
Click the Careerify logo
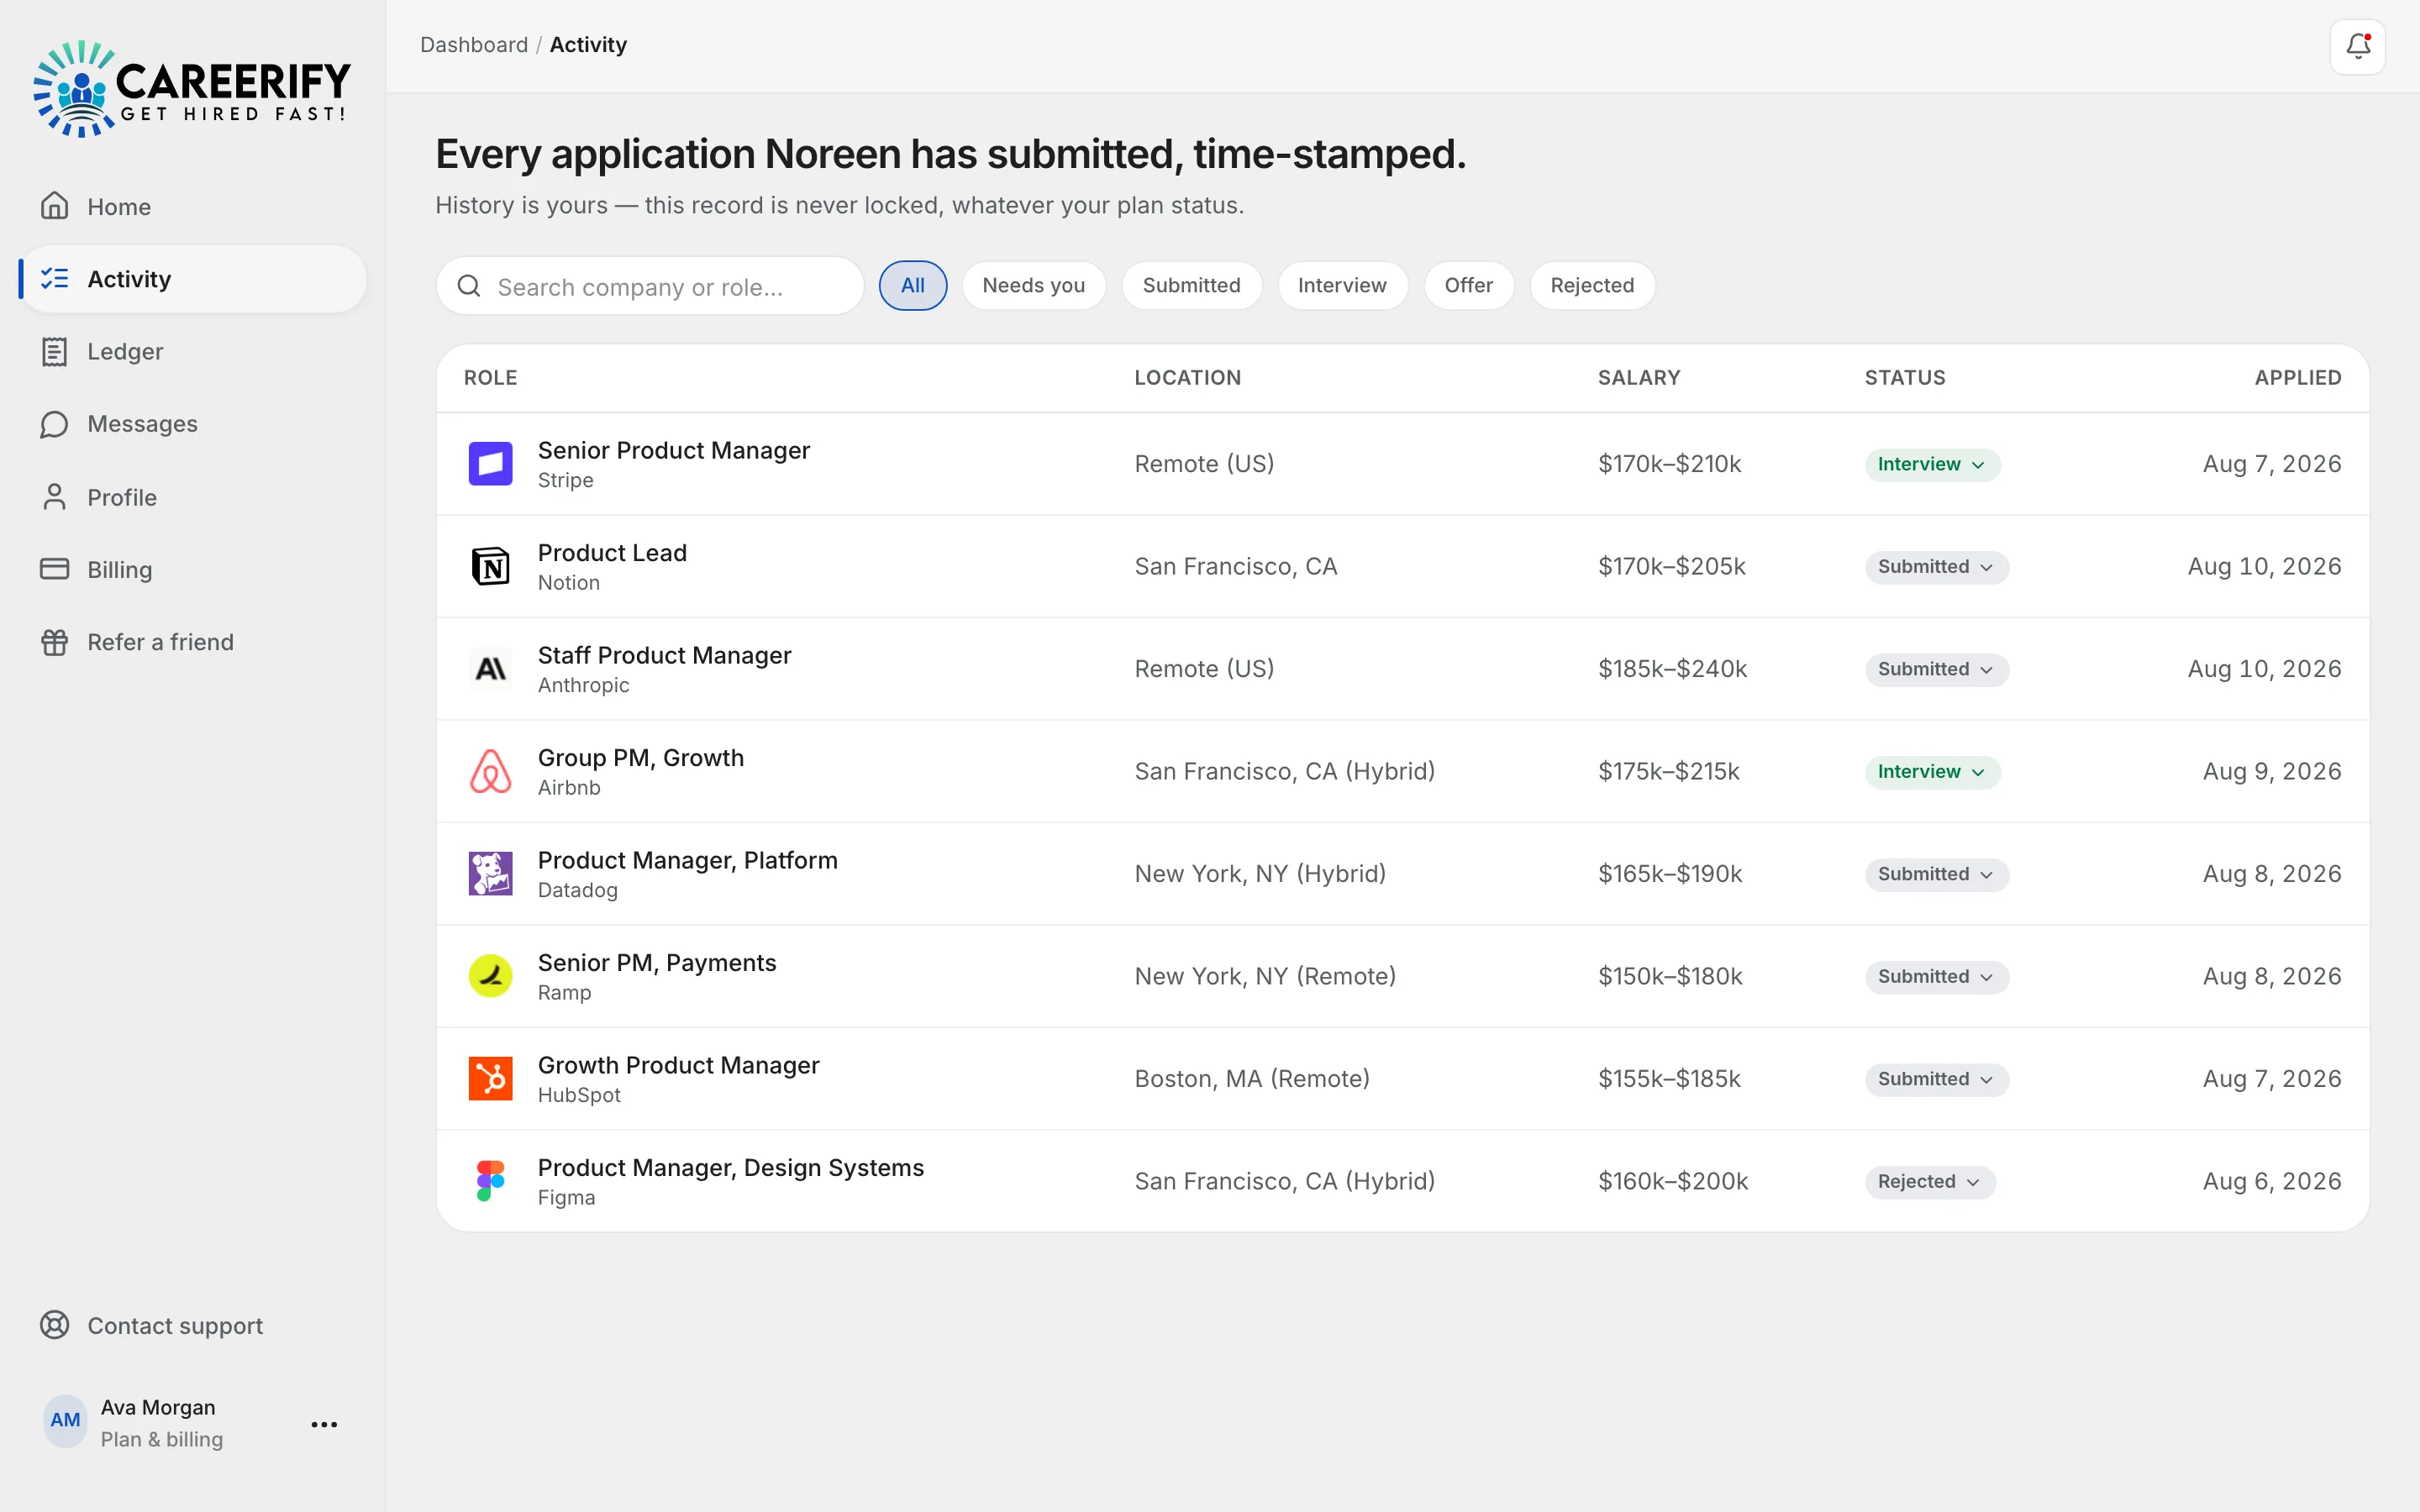pos(192,88)
